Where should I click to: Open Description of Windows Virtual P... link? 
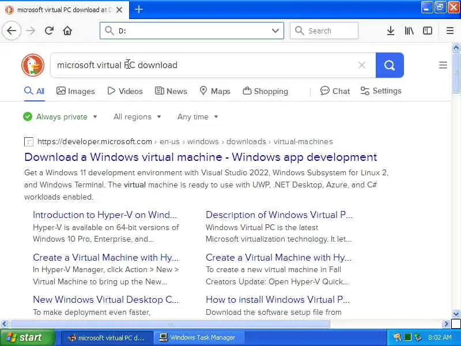coord(279,215)
